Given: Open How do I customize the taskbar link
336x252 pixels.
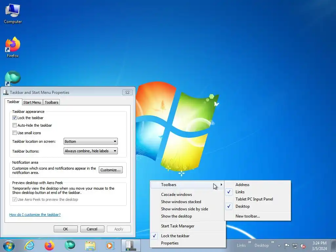Looking at the screenshot, I should 35,215.
